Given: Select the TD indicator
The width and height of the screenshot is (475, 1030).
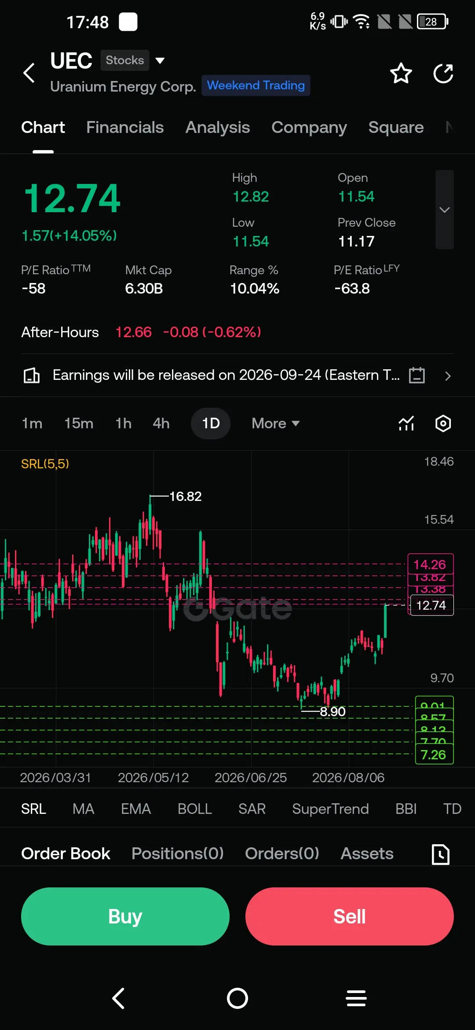Looking at the screenshot, I should pyautogui.click(x=452, y=809).
